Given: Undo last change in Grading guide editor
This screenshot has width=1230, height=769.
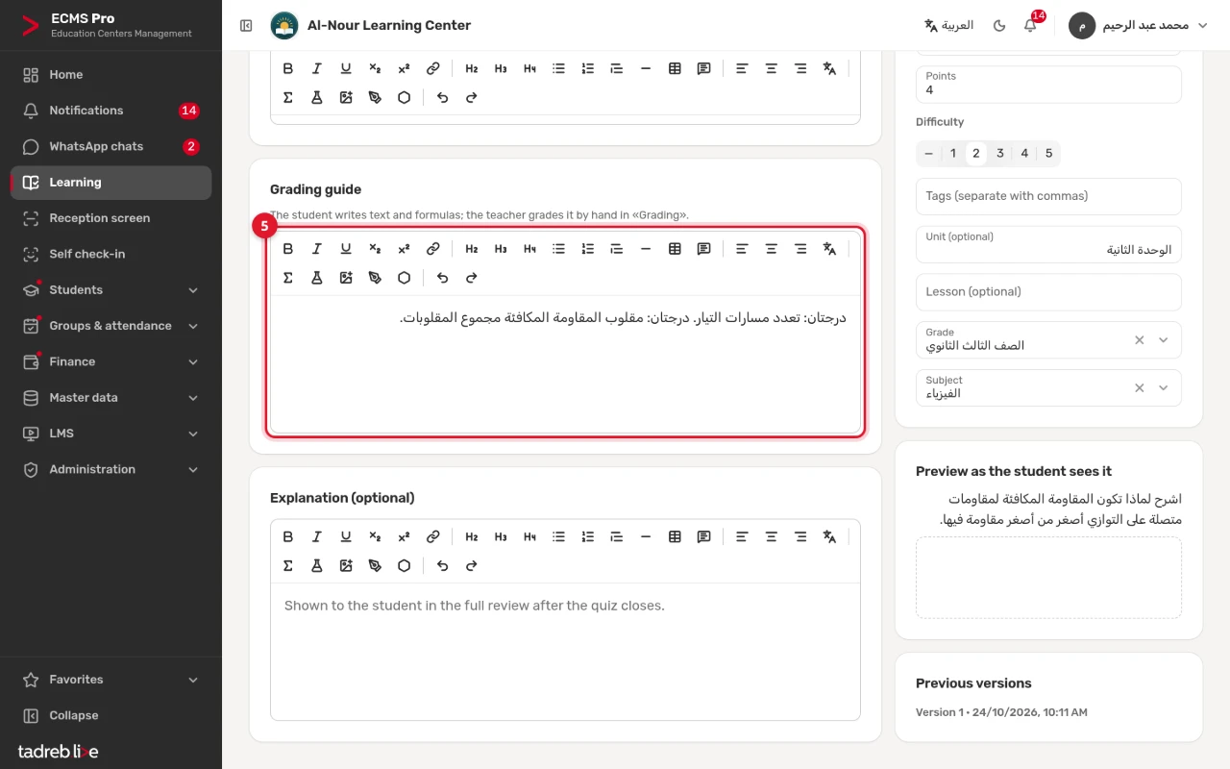Looking at the screenshot, I should click(442, 278).
